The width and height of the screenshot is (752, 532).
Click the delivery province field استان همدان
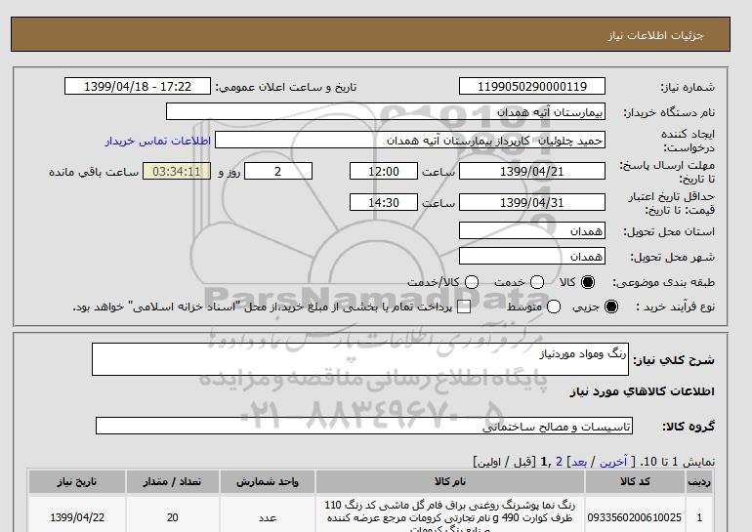[532, 230]
